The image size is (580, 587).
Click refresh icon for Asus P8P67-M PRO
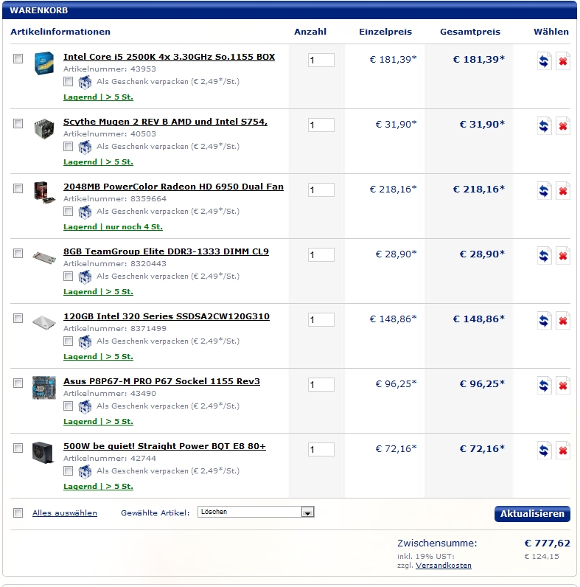[544, 386]
